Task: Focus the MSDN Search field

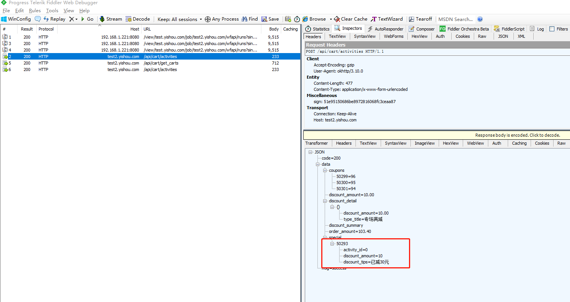Action: [456, 19]
